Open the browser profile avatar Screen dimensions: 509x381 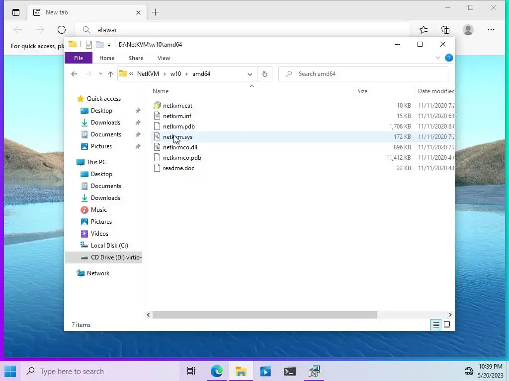468,30
